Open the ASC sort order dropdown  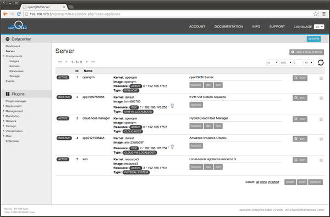(286, 63)
